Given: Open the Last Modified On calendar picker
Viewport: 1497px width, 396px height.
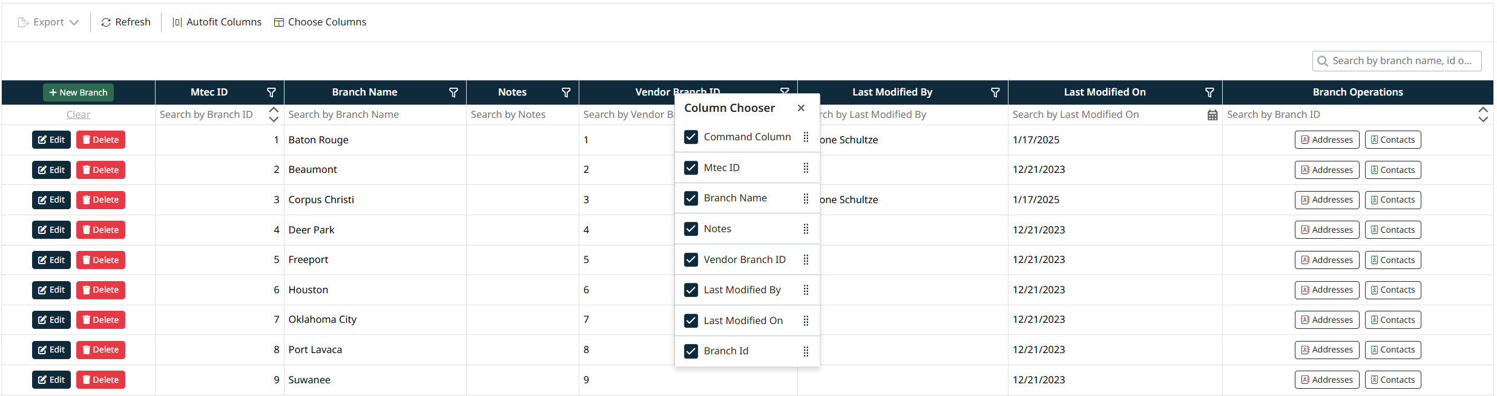Looking at the screenshot, I should tap(1212, 115).
